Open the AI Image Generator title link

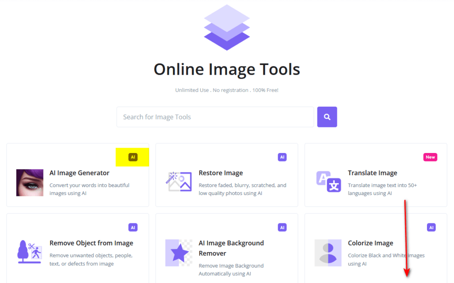pos(79,173)
